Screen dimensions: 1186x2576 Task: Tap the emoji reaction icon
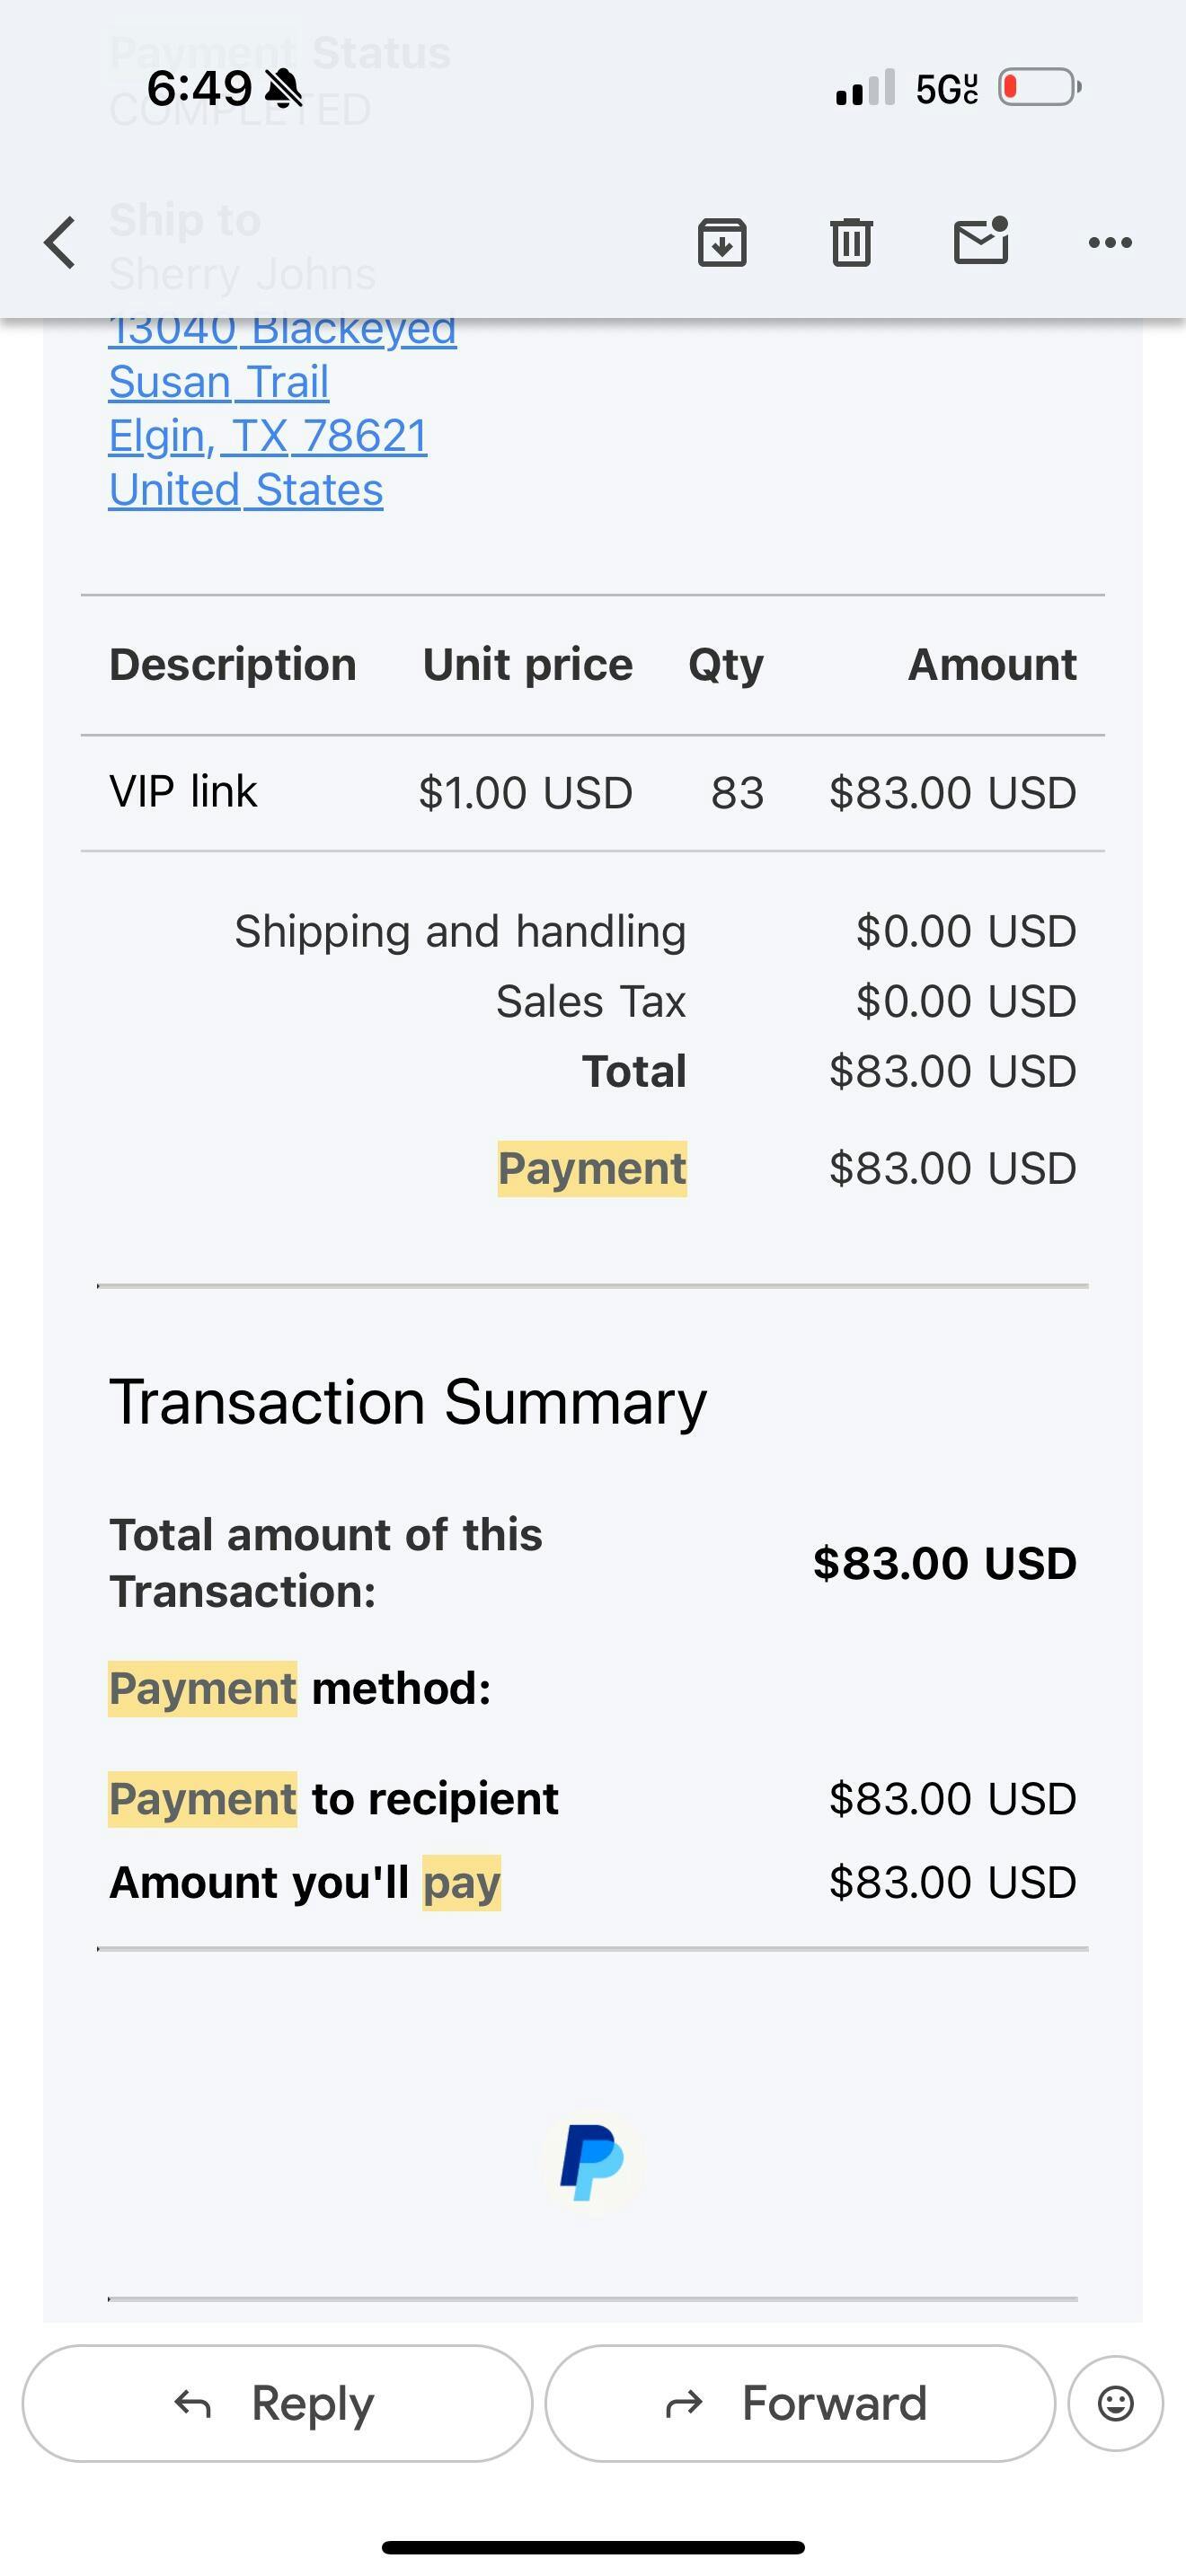[x=1115, y=2403]
